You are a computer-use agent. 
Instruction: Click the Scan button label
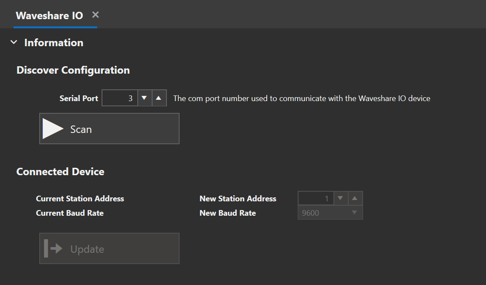81,129
